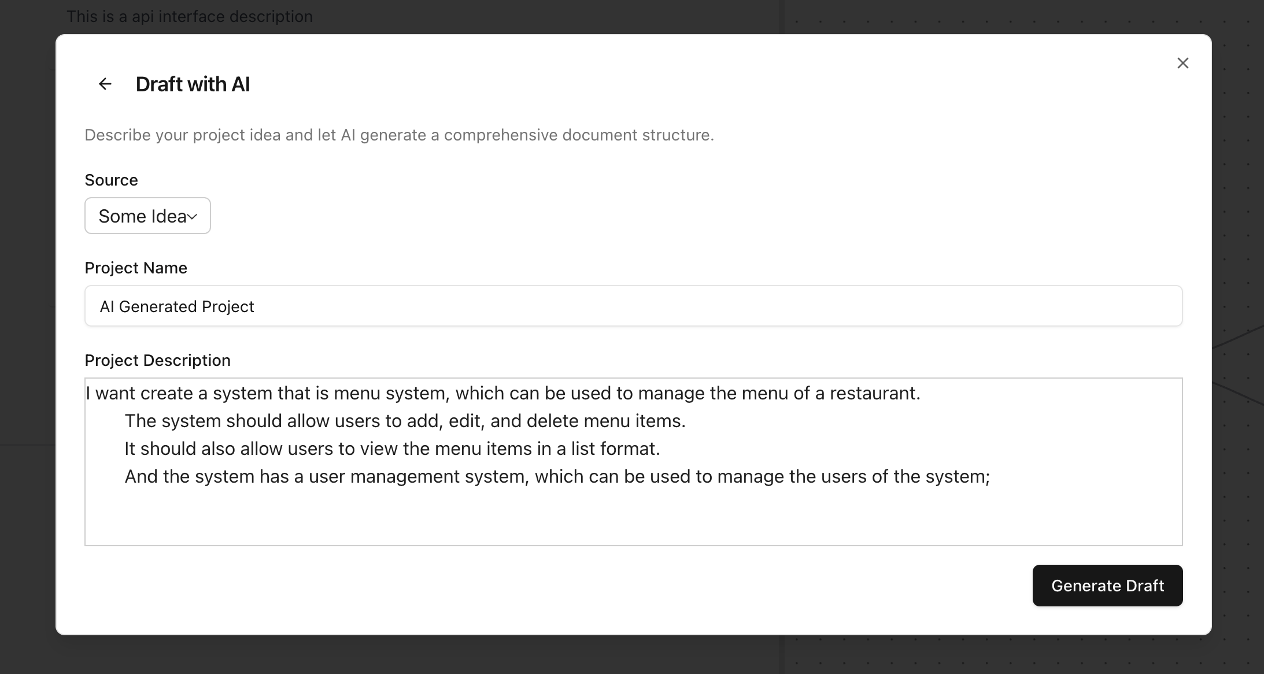The height and width of the screenshot is (674, 1264).
Task: Place cursor in 'AI Generated Project' text
Action: (177, 306)
